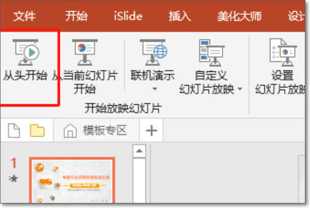Open the 文件 menu tab
The width and height of the screenshot is (310, 208).
click(24, 16)
